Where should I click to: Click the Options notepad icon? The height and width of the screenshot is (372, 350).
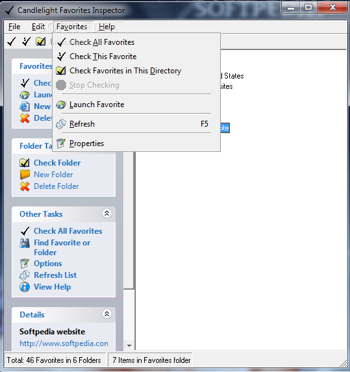[x=25, y=264]
